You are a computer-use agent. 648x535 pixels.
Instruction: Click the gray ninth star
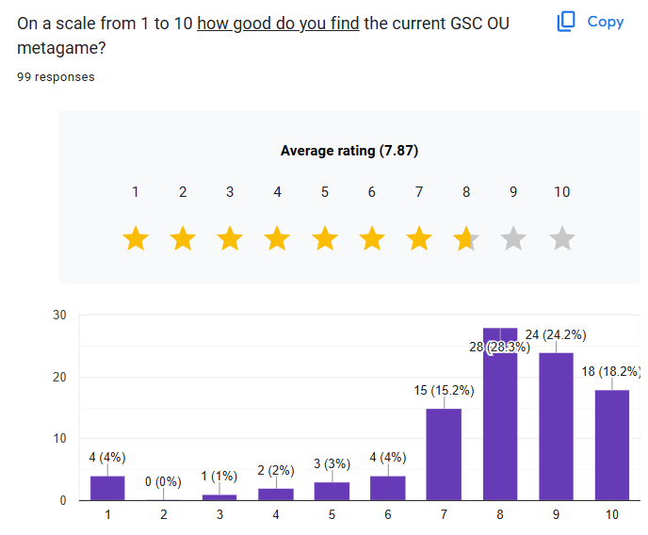pos(513,238)
